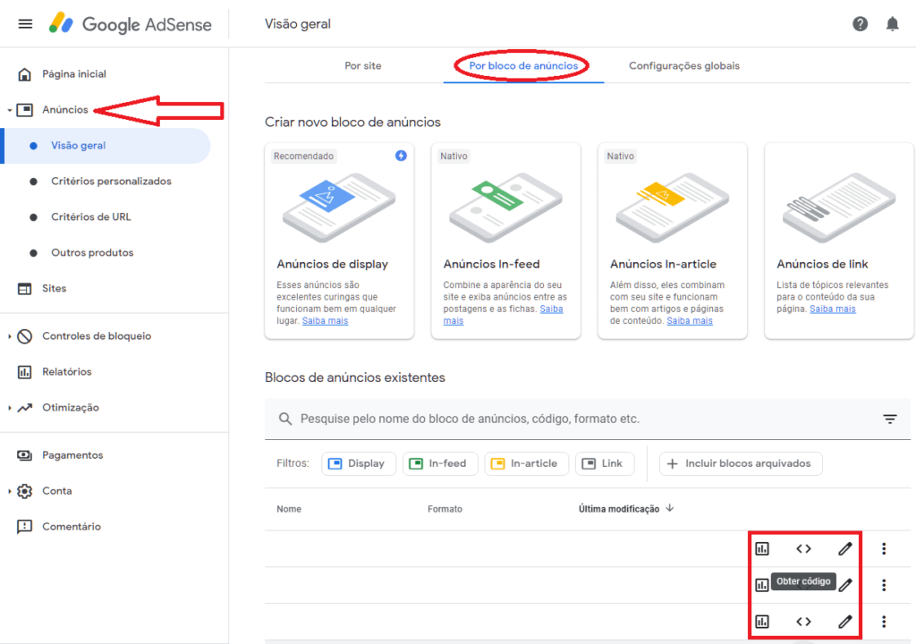Create an Anúncios de link ad unit card
Image resolution: width=916 pixels, height=644 pixels.
click(839, 241)
